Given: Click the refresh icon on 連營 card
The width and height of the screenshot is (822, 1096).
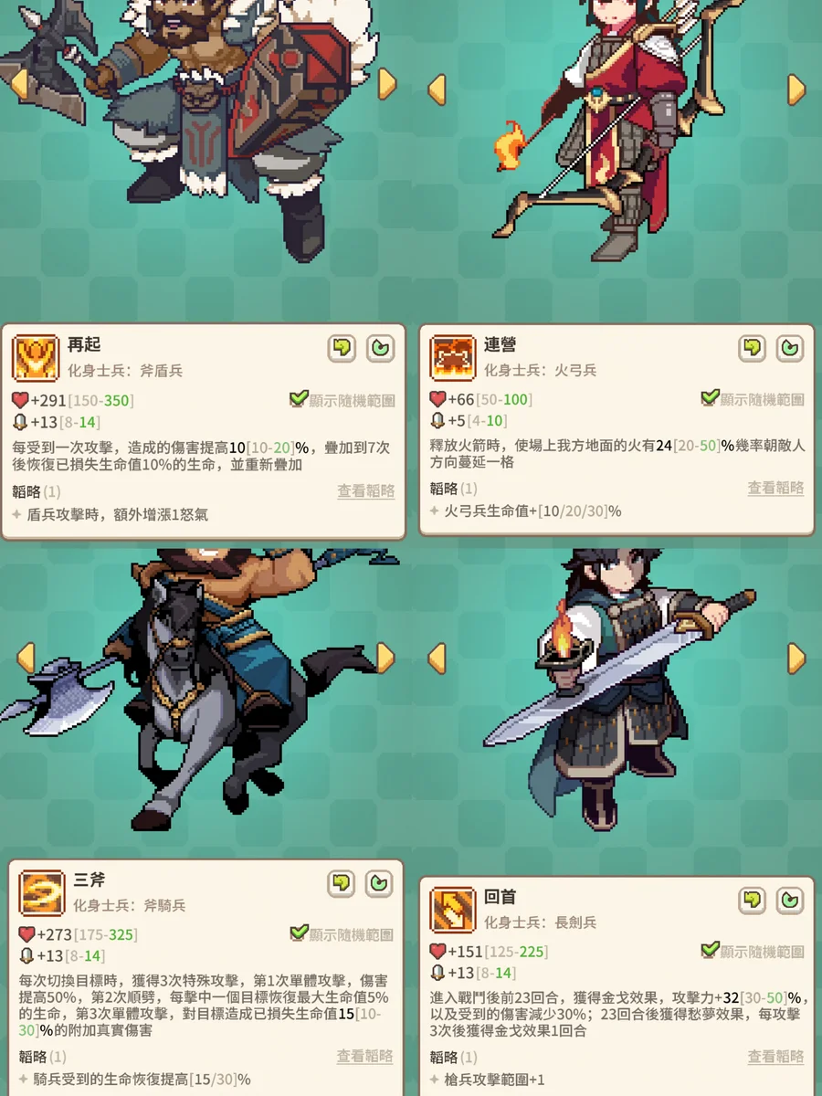Looking at the screenshot, I should (x=790, y=348).
